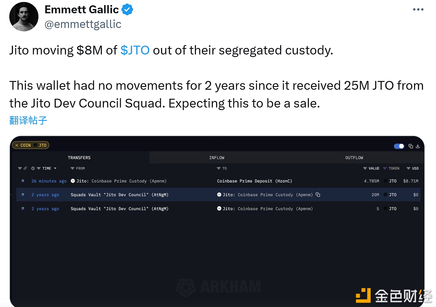Screen dimensions: 436x307
Task: Click Solana icon on 26 minutes row
Action: [x=23, y=181]
